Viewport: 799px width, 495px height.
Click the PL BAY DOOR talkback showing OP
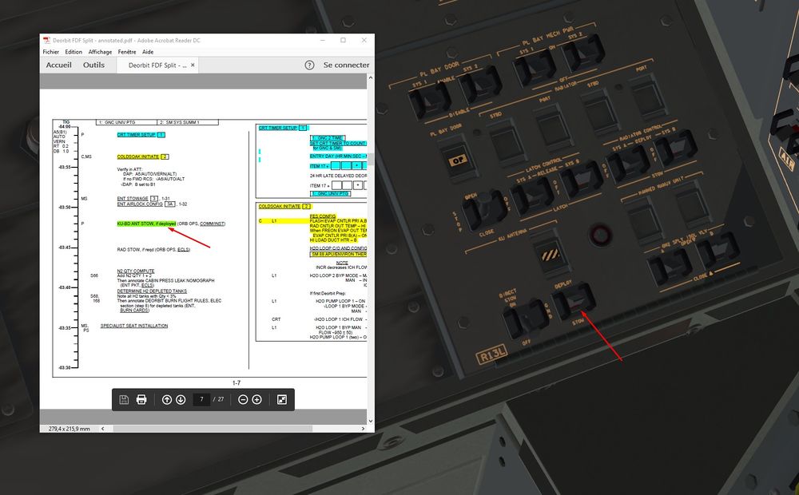(457, 160)
